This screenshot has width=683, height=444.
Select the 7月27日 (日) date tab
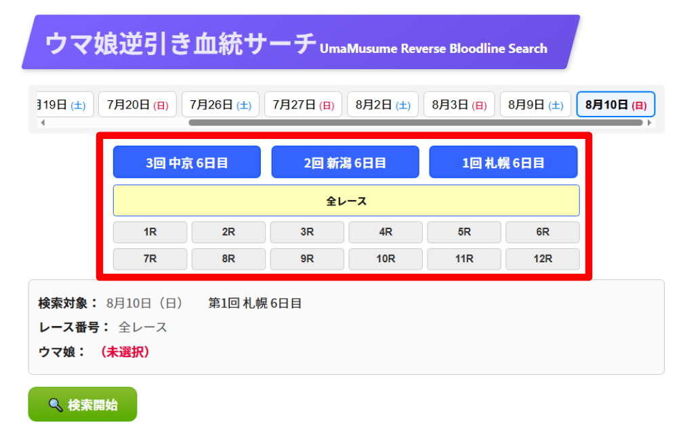[303, 104]
